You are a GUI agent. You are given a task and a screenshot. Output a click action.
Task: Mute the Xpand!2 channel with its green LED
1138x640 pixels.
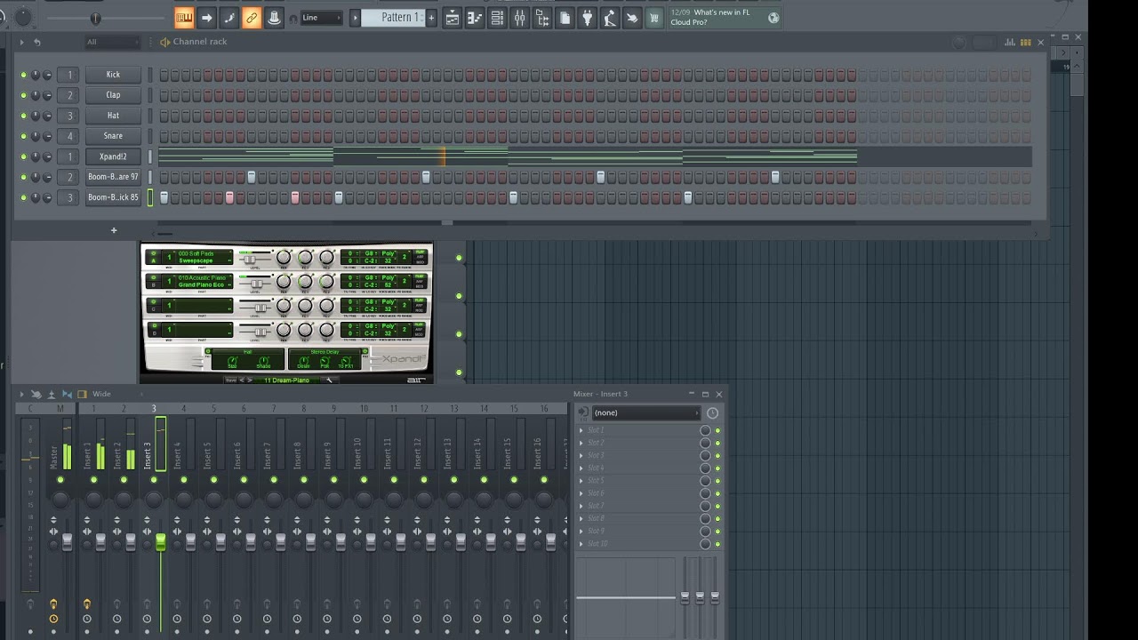click(x=23, y=156)
